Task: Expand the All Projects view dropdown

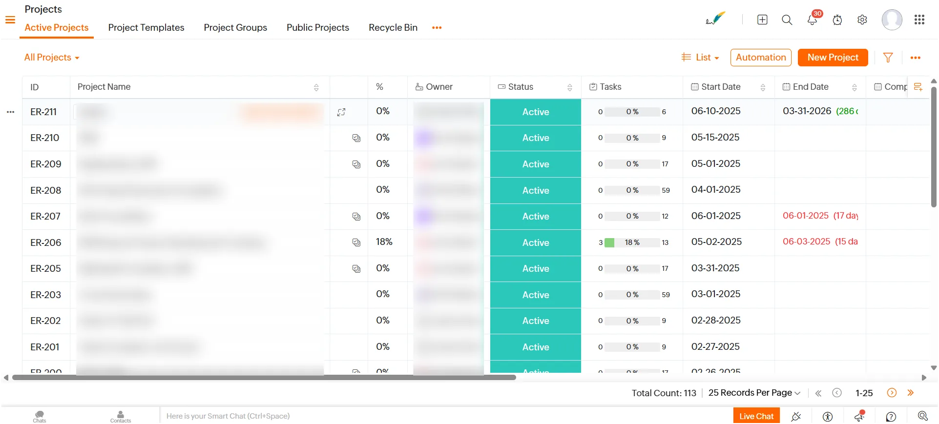Action: [52, 58]
